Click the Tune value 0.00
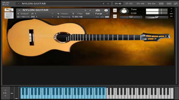The image size is (179, 100). (x=134, y=13)
